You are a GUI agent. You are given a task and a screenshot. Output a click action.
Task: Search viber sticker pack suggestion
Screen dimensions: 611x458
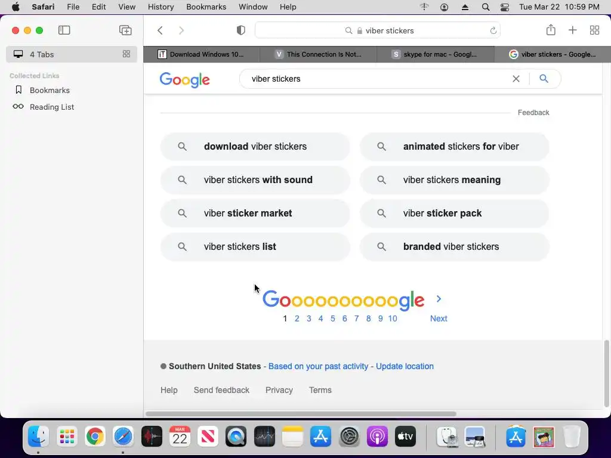tap(454, 213)
